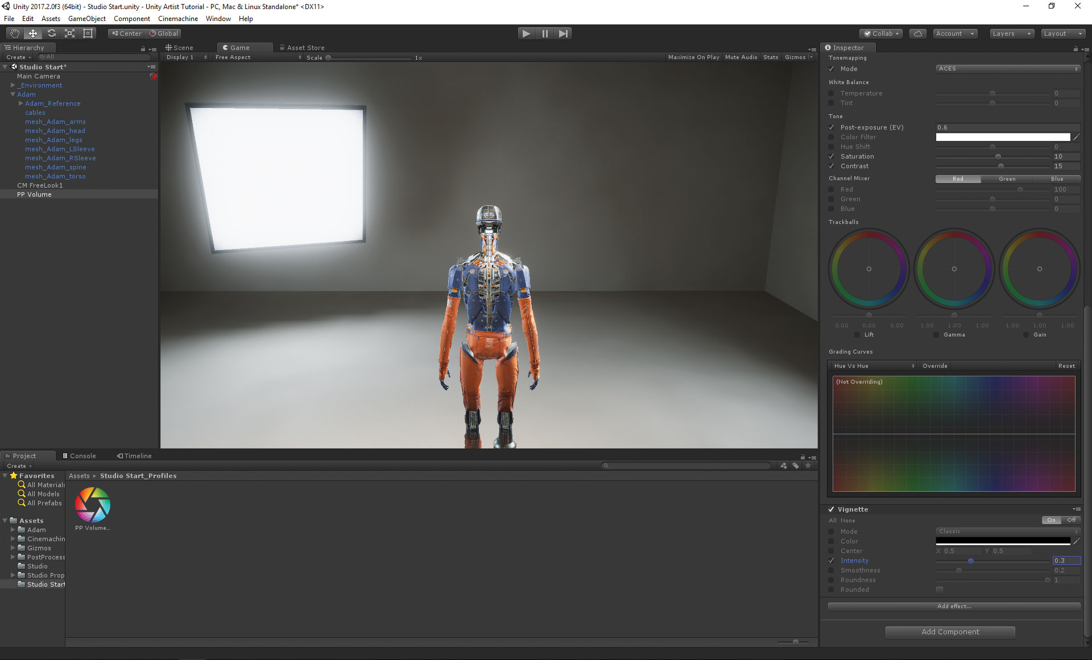Viewport: 1092px width, 660px height.
Task: Open the Vignette Color eyedropper picker
Action: click(x=1076, y=541)
